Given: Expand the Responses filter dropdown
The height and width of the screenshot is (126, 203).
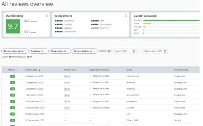Looking at the screenshot, I should [60, 51].
